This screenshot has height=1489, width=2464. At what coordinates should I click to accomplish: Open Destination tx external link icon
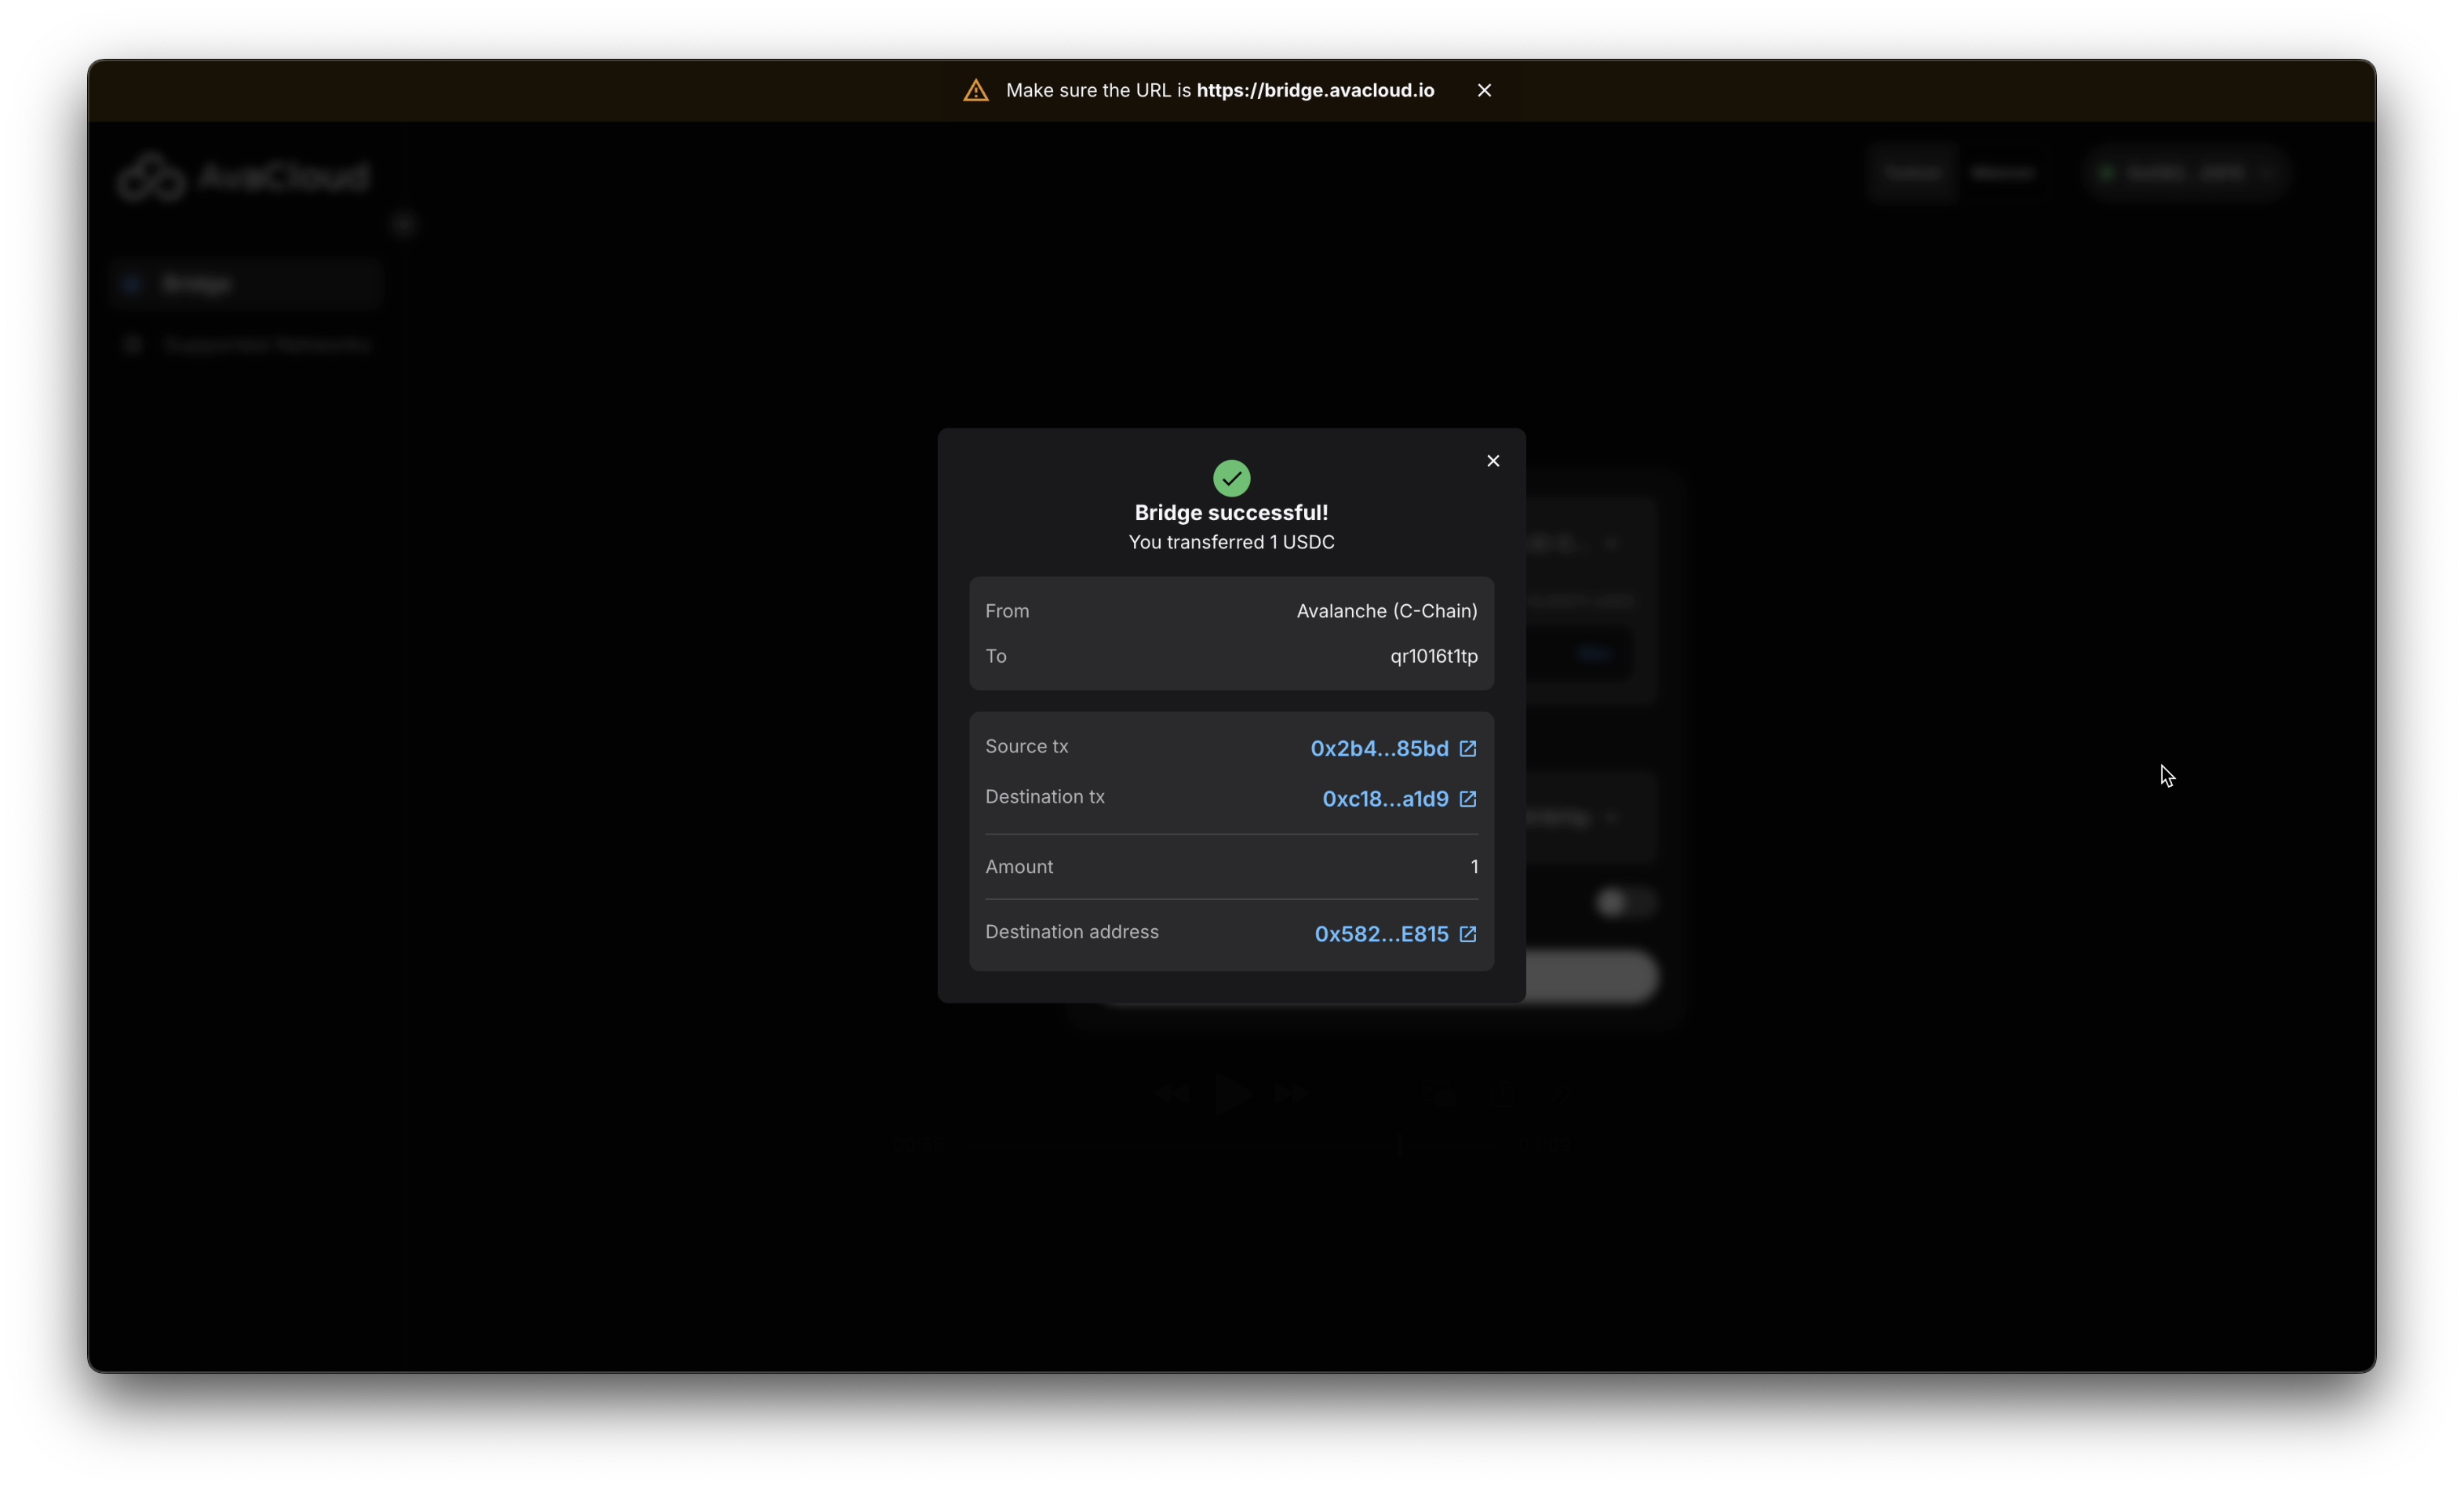pos(1467,799)
